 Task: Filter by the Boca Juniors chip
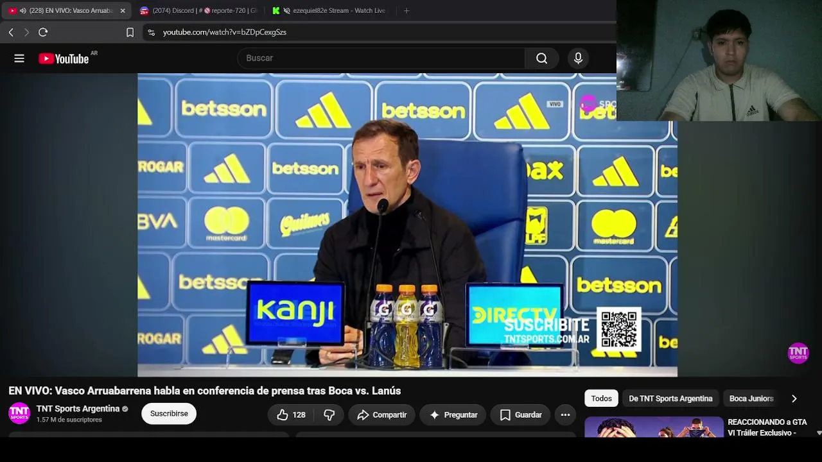[x=751, y=398]
